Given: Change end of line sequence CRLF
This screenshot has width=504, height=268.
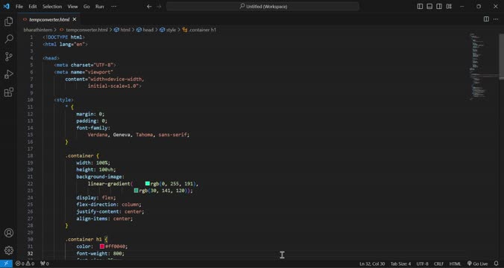Looking at the screenshot, I should point(438,264).
